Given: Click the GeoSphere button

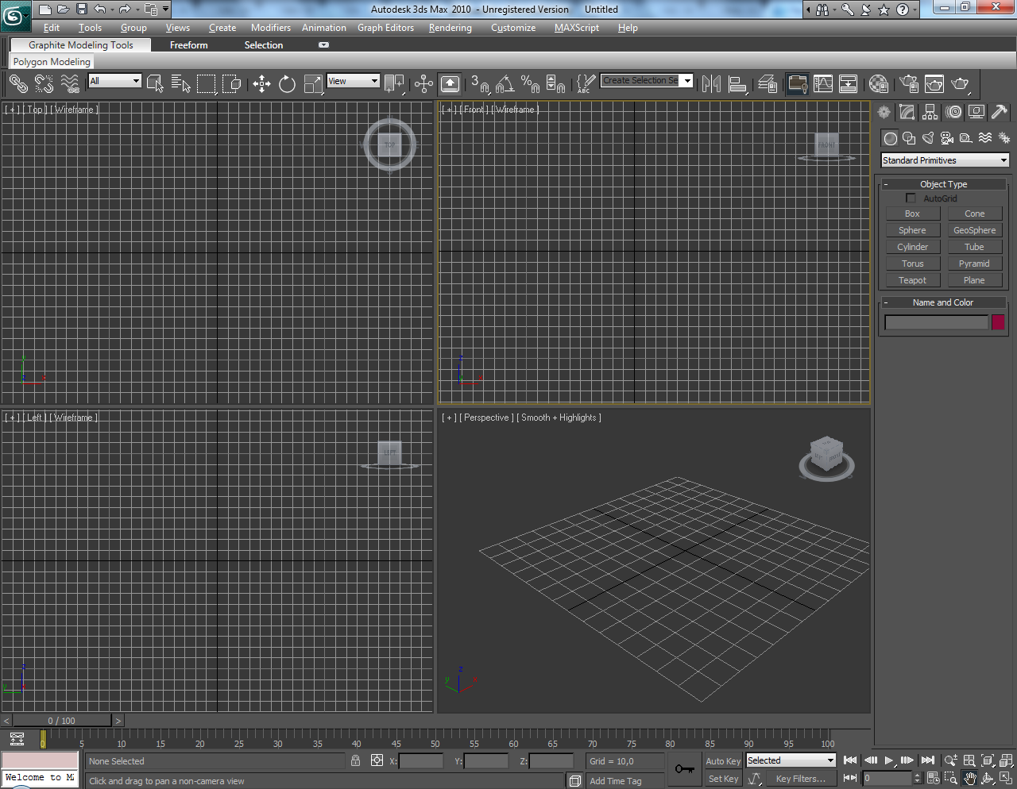Looking at the screenshot, I should click(975, 230).
